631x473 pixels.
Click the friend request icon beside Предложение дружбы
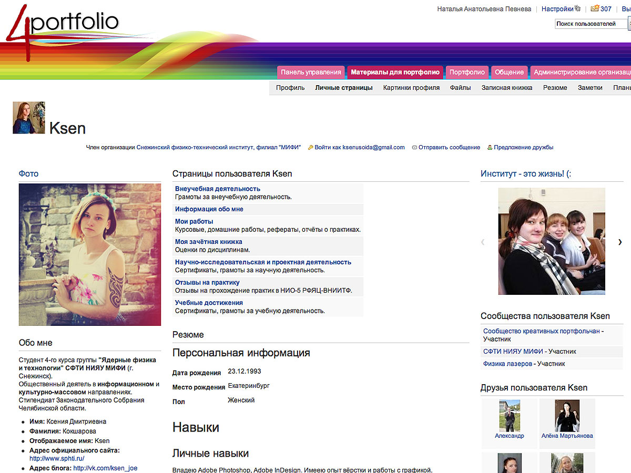pos(490,148)
